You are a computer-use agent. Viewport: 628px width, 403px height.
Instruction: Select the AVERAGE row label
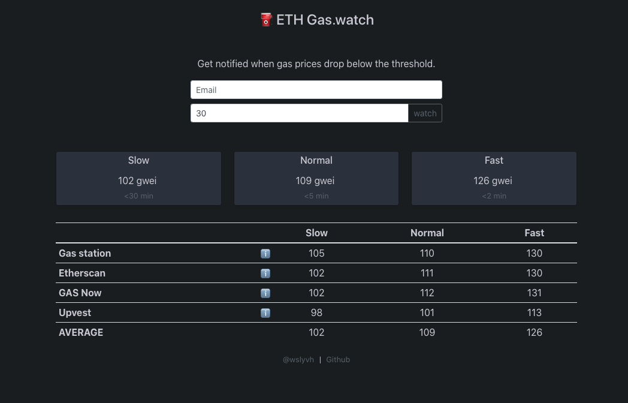(81, 332)
